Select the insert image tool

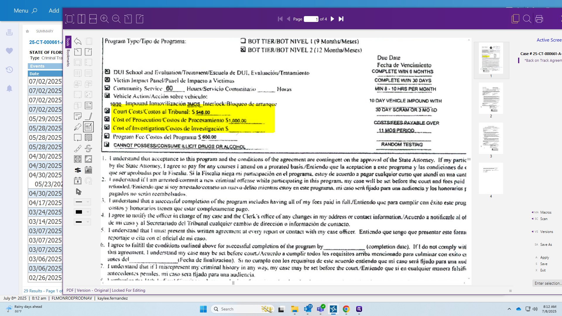[x=88, y=159]
